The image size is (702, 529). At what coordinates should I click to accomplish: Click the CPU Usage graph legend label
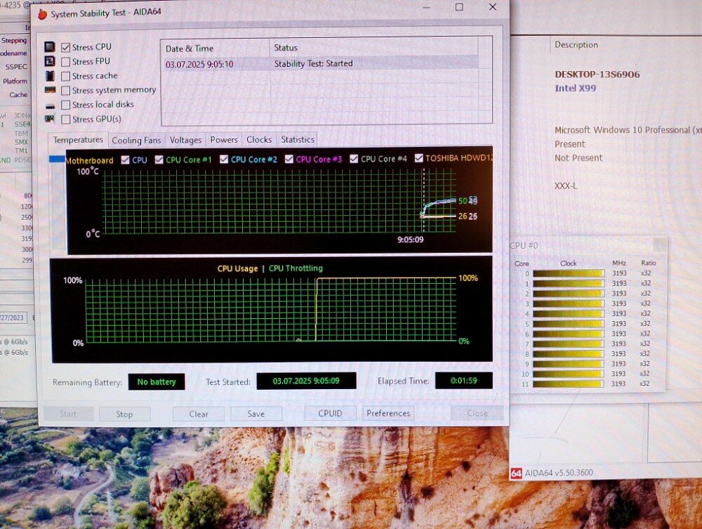pos(237,269)
